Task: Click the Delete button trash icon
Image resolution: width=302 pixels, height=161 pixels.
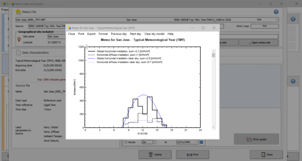Action: [x=151, y=154]
